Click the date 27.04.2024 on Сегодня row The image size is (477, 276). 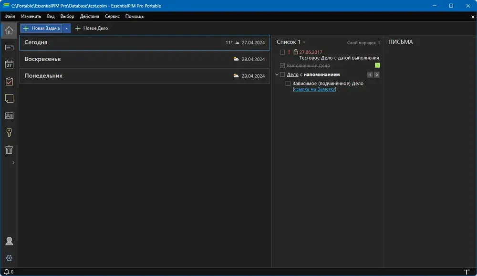[x=253, y=42]
